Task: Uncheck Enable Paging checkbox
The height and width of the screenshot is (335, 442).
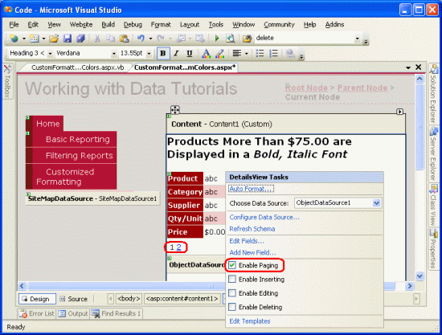Action: click(232, 265)
